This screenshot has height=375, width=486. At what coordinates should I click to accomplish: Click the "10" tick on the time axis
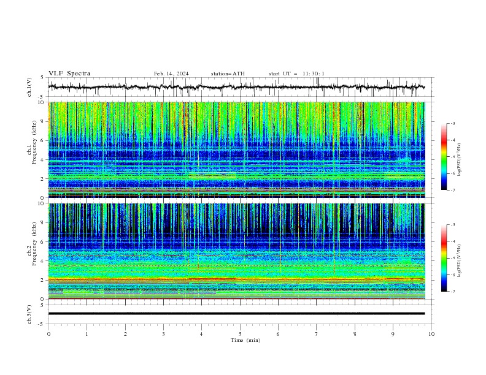(431, 334)
